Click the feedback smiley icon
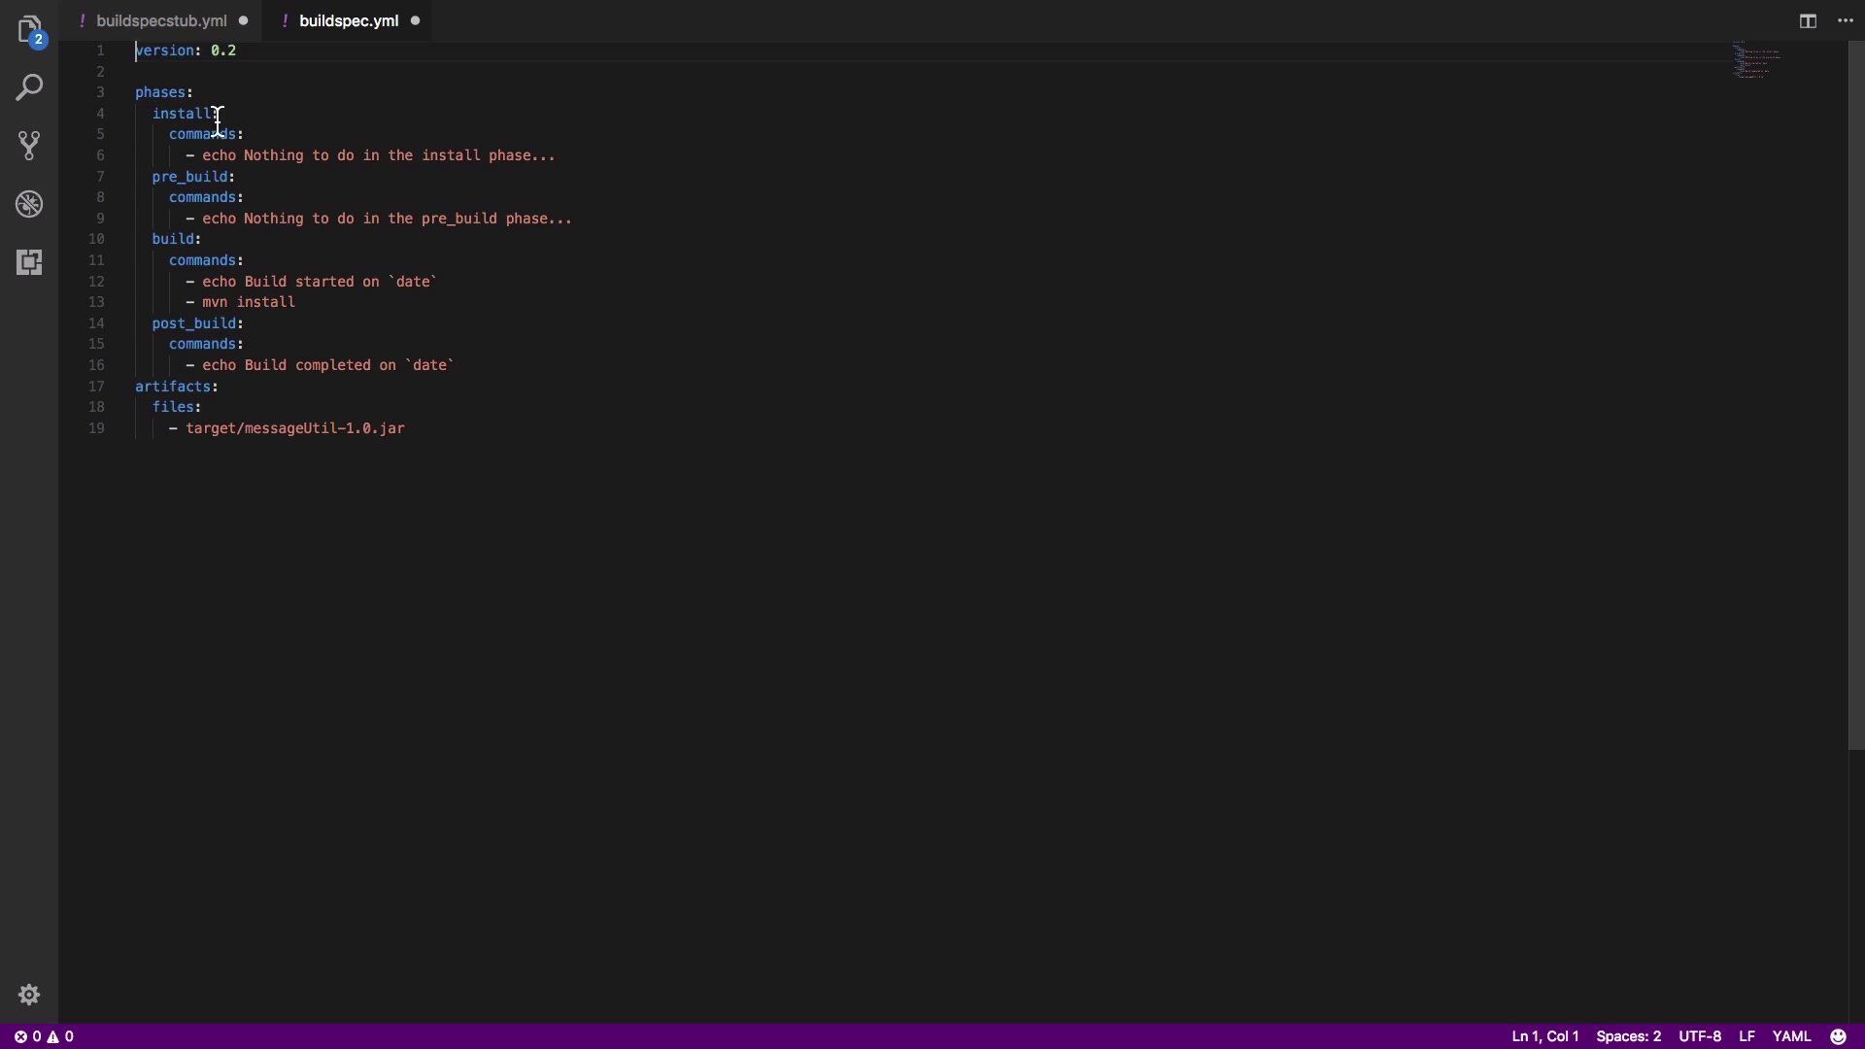 [1838, 1036]
